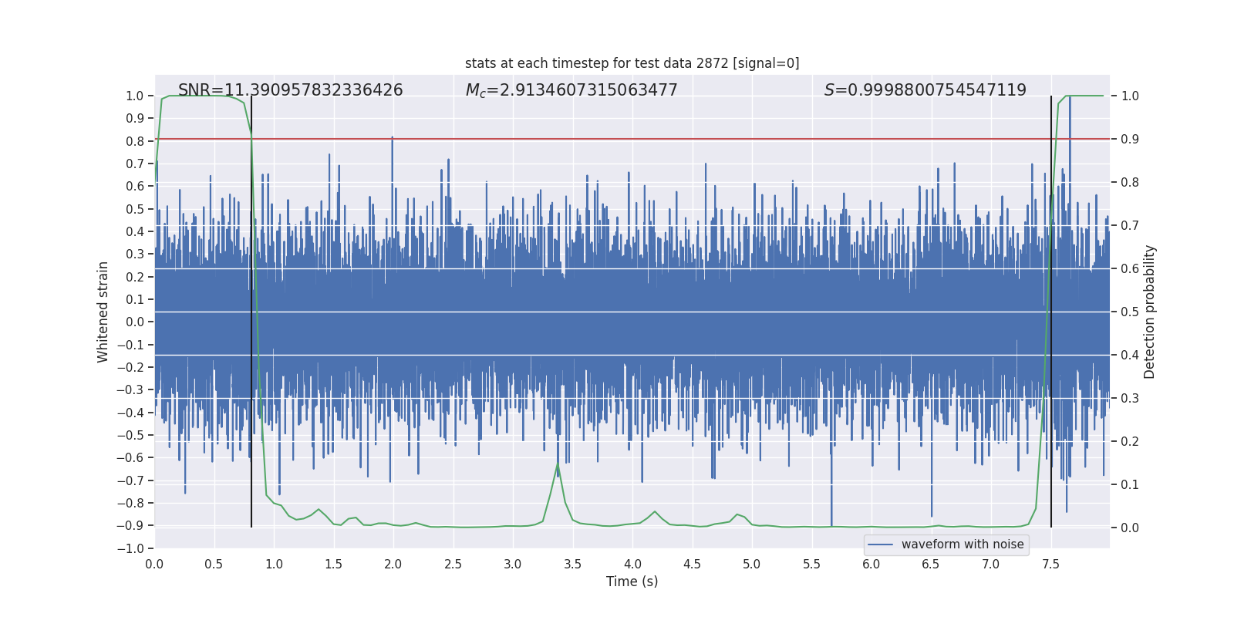The height and width of the screenshot is (617, 1234).
Task: Click the 0.5 tick on left strain axis
Action: [x=135, y=209]
